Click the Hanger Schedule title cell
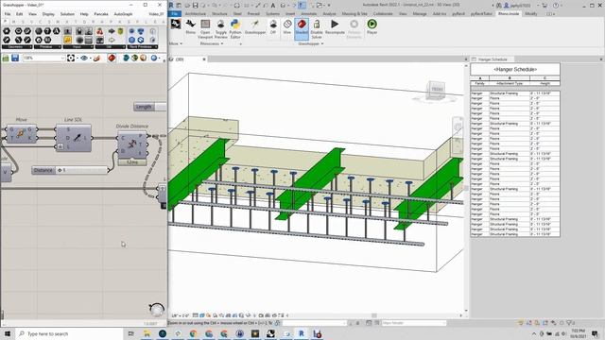Image resolution: width=605 pixels, height=340 pixels. [x=515, y=69]
